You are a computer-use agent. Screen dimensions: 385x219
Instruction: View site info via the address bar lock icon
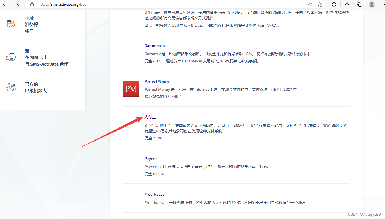tap(32, 4)
